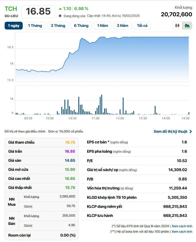
Task: Select the Tất cả timeframe tab
Action: click(142, 26)
